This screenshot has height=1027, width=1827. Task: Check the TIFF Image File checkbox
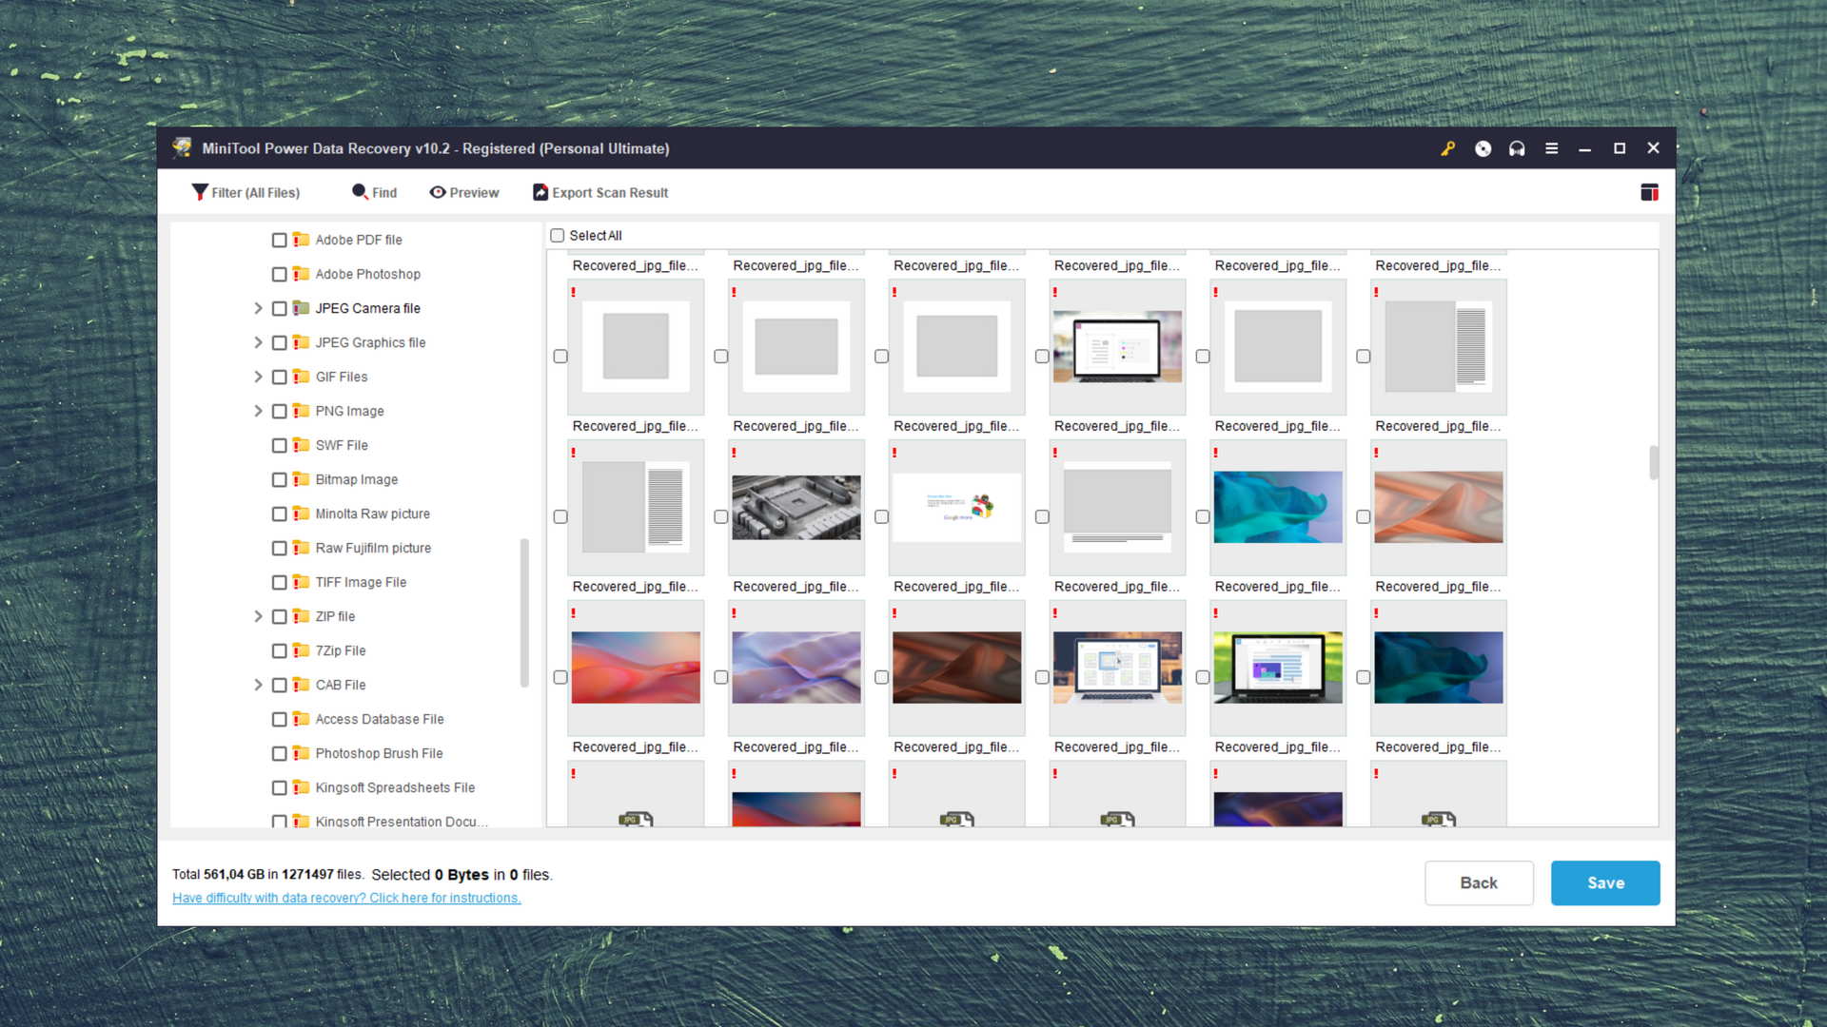(279, 582)
